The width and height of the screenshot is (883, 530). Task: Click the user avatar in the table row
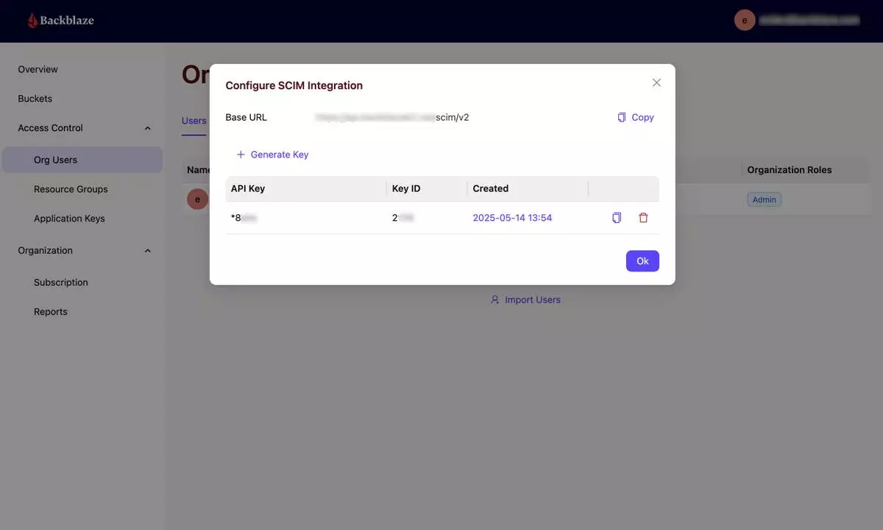click(197, 199)
